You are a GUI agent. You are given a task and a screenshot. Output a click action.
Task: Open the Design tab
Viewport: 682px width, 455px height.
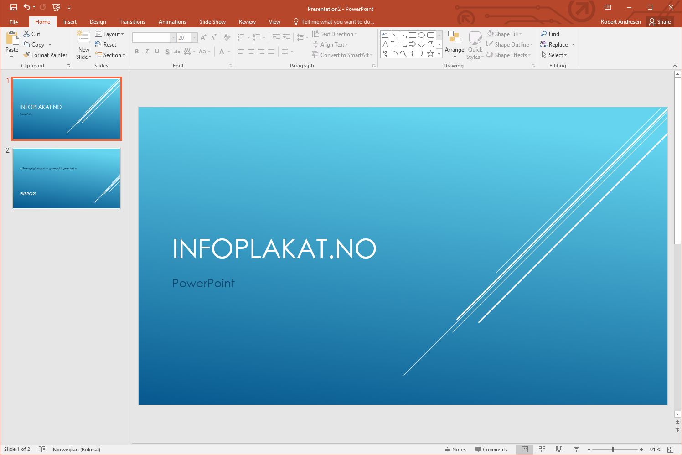point(98,22)
